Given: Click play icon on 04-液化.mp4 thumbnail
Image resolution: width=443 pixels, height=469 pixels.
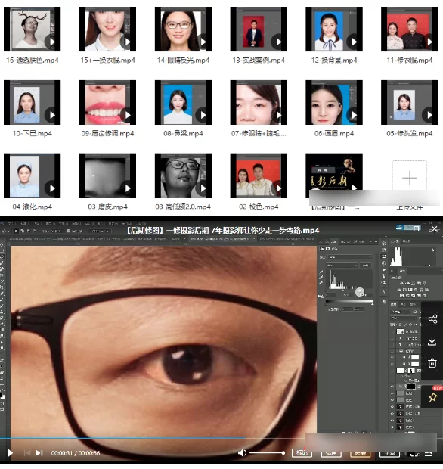Looking at the screenshot, I should tap(52, 188).
